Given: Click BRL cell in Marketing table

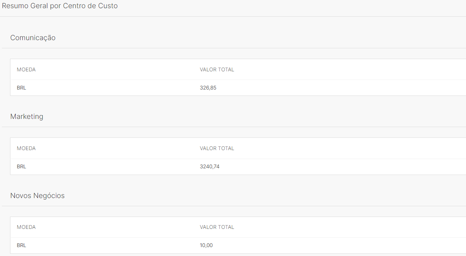Looking at the screenshot, I should click(x=21, y=167).
